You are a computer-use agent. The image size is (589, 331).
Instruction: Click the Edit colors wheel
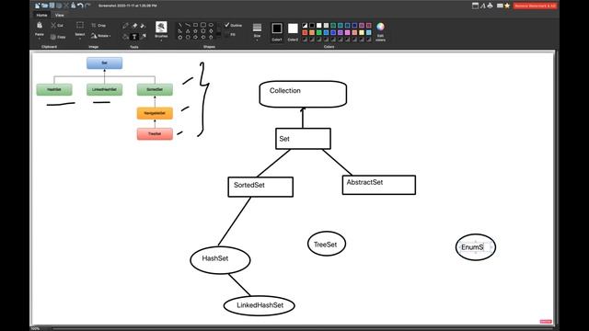tap(380, 27)
